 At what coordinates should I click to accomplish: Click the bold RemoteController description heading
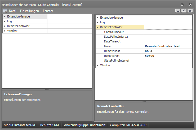click(x=111, y=106)
